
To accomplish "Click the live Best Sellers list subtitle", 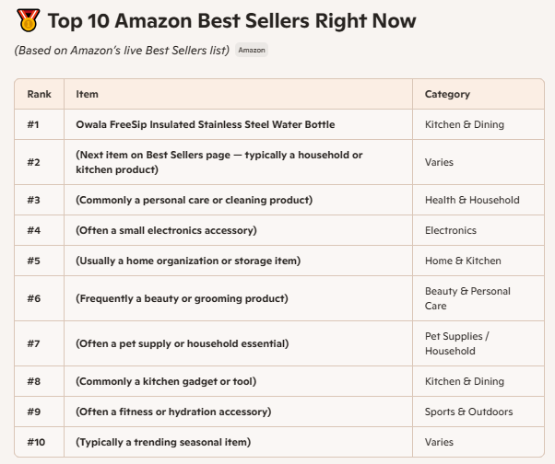I will click(122, 50).
